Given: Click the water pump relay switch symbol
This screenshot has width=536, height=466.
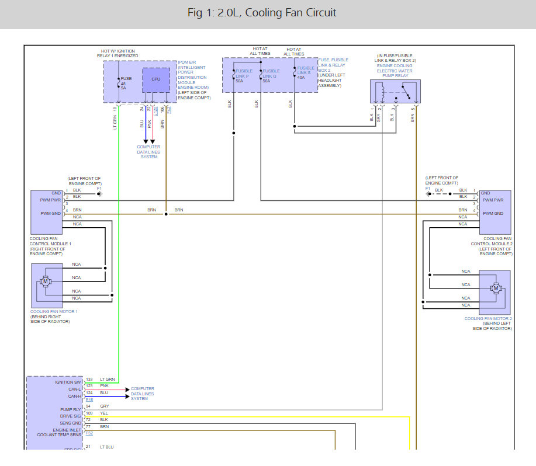Looking at the screenshot, I should 406,92.
